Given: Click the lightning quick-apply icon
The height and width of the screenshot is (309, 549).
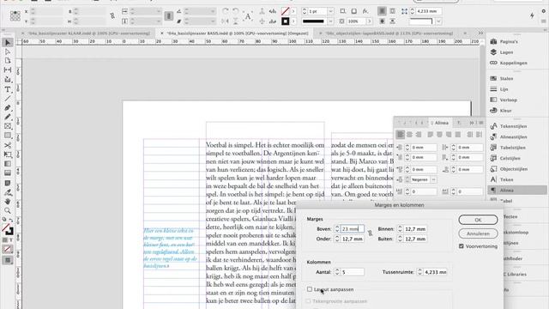Looking at the screenshot, I should 532,15.
